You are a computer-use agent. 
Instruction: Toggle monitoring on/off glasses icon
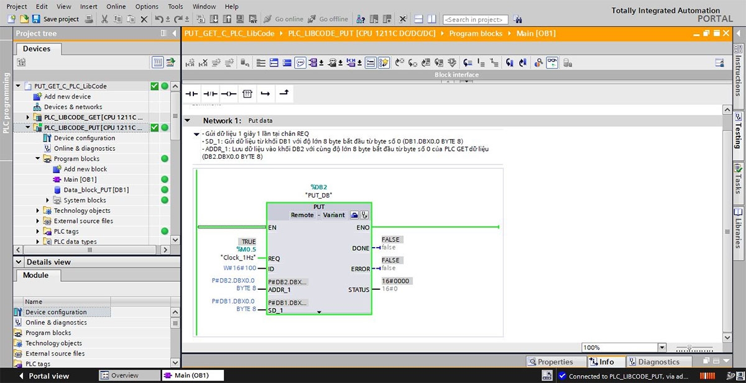point(551,62)
